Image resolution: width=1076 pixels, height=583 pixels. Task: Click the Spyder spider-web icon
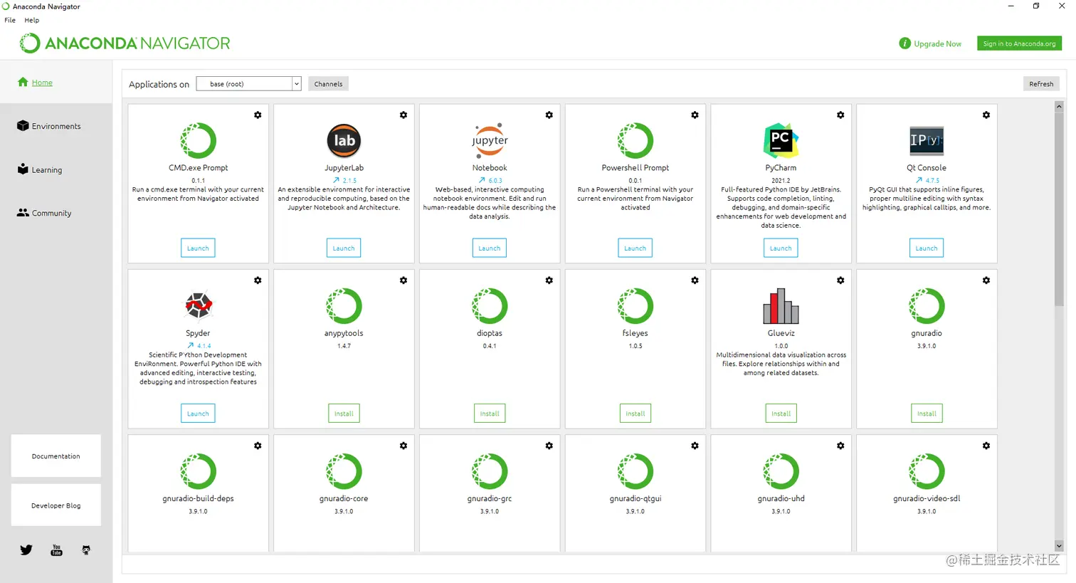[x=199, y=306]
